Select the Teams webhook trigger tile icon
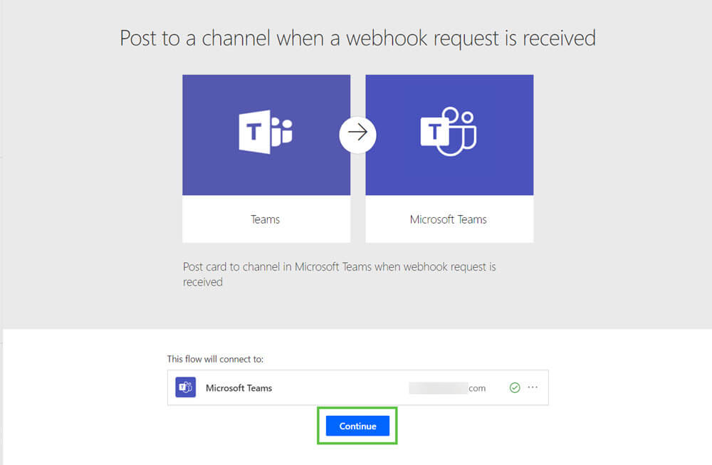The height and width of the screenshot is (465, 712). pyautogui.click(x=266, y=132)
